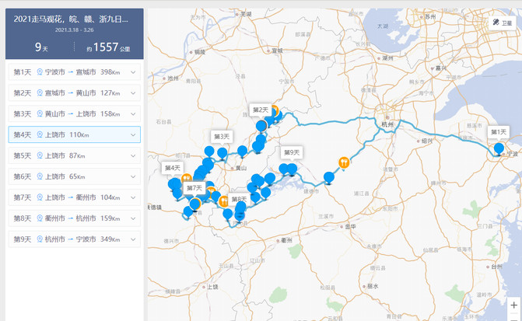Click the orange restaurant marker west of Hangzhou
The width and height of the screenshot is (522, 321).
click(x=344, y=163)
